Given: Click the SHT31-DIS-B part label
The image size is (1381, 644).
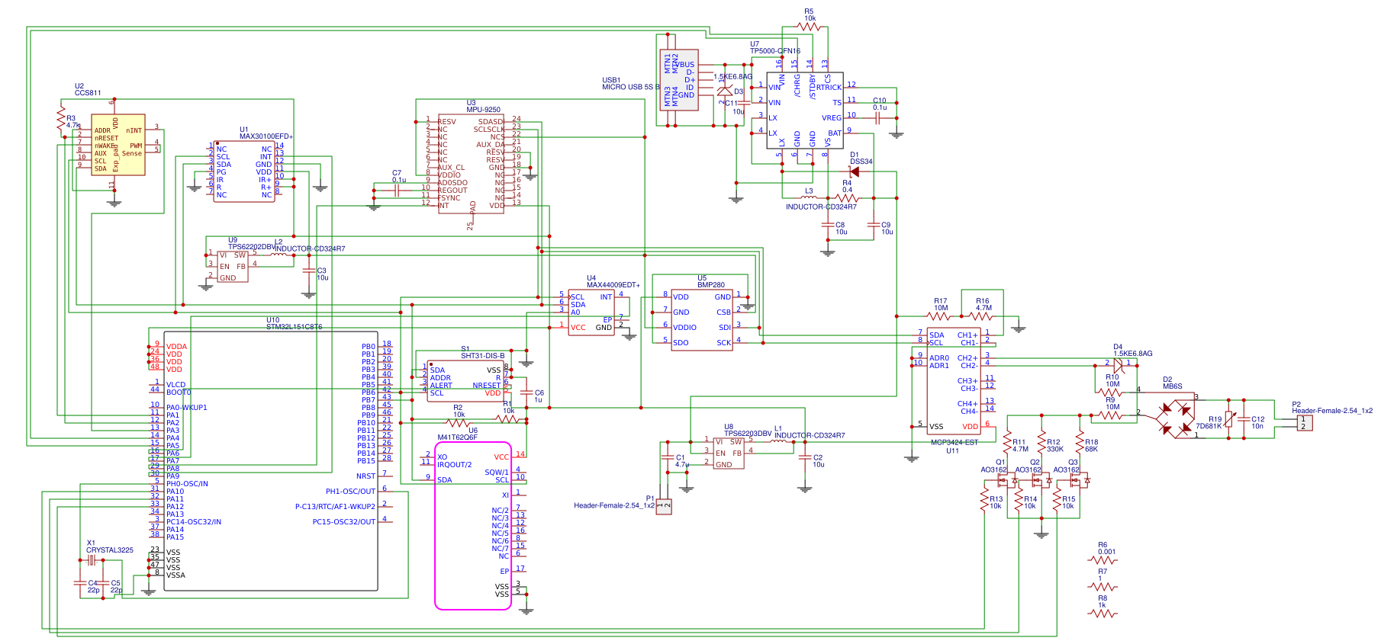Looking at the screenshot, I should pyautogui.click(x=483, y=356).
